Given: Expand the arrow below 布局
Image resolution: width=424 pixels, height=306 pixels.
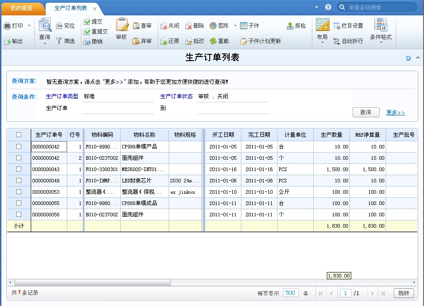Looking at the screenshot, I should click(x=322, y=43).
